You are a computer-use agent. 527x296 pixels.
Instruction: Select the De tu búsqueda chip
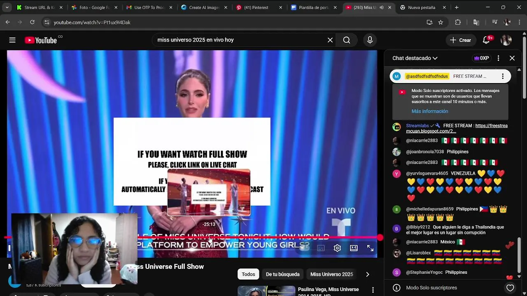coord(282,274)
